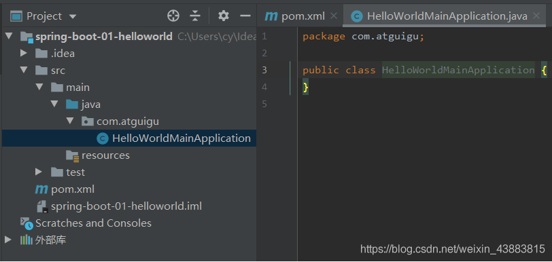Click the Project view window icon
Image resolution: width=552 pixels, height=262 pixels.
click(x=16, y=16)
